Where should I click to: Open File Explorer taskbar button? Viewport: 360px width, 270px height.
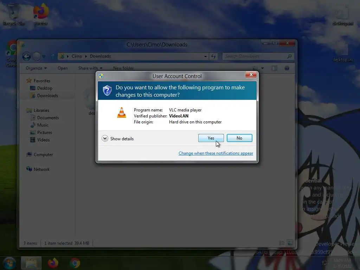(x=31, y=263)
